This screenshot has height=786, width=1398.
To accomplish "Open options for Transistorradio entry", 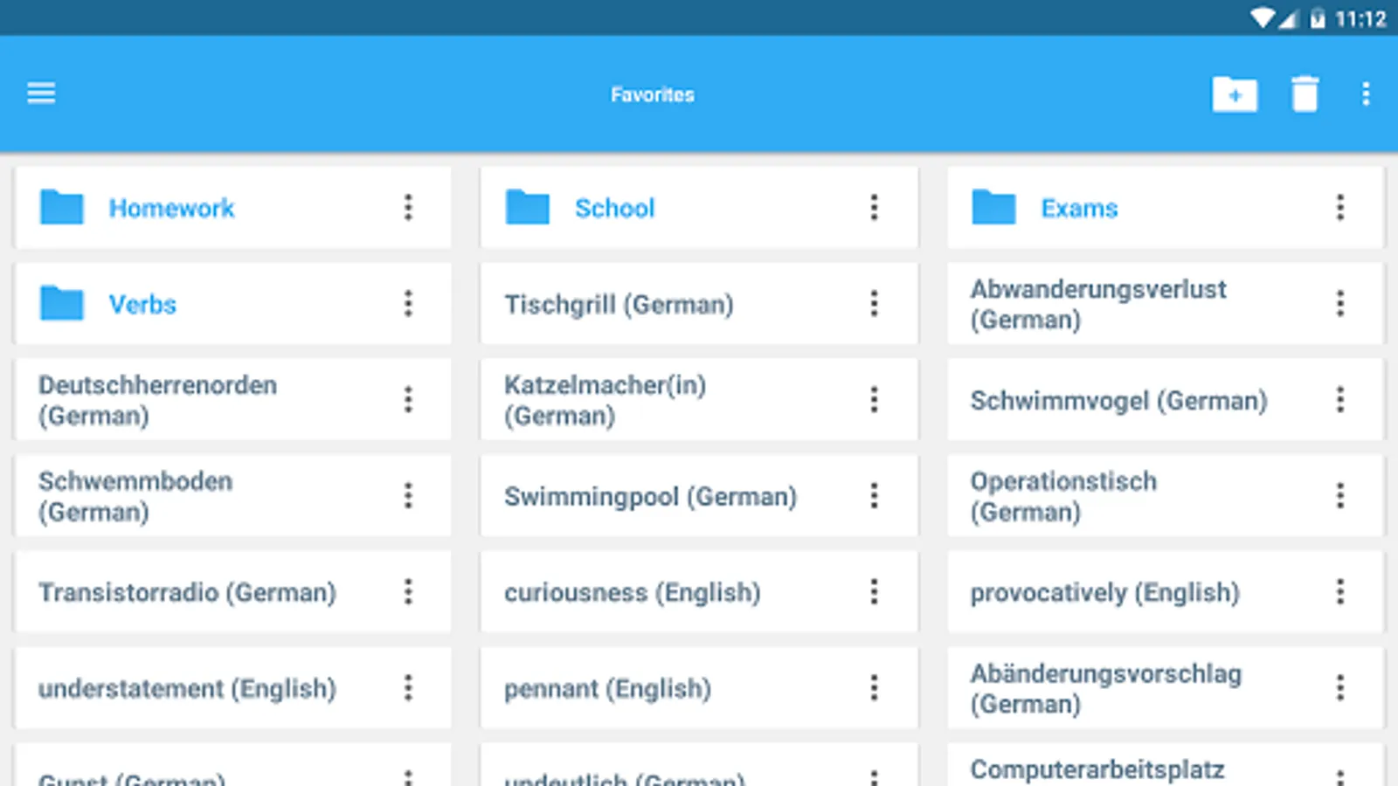I will (x=408, y=592).
